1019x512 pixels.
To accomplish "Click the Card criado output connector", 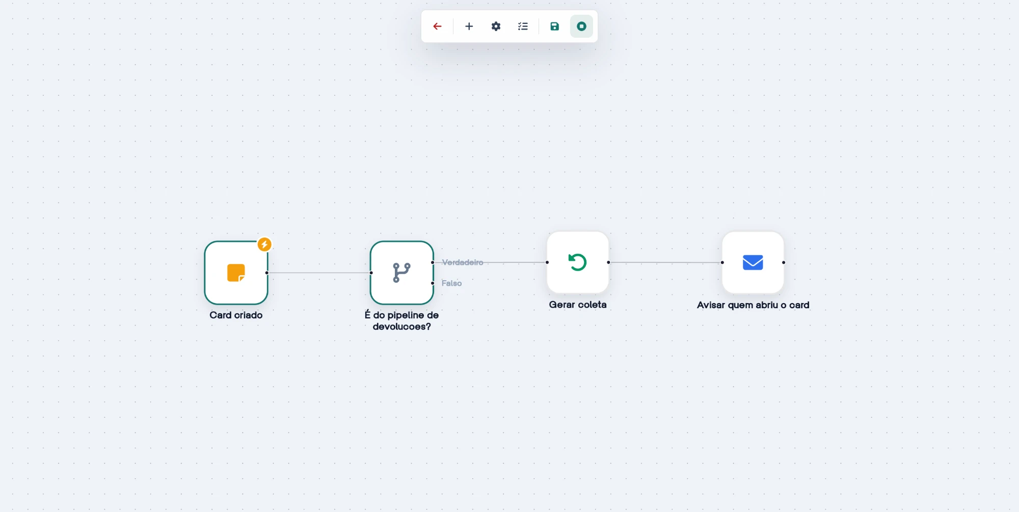I will (x=267, y=273).
